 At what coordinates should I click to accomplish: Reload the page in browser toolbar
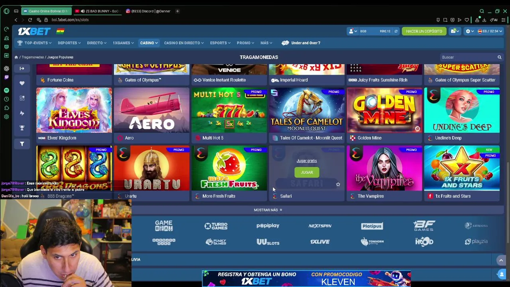30,20
